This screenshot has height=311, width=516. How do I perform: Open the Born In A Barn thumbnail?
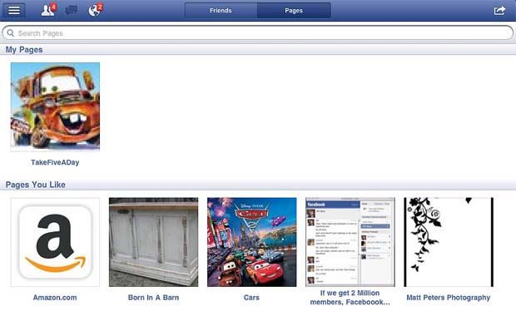[154, 242]
